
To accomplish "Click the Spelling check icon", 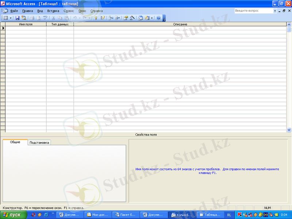I will (x=45, y=18).
